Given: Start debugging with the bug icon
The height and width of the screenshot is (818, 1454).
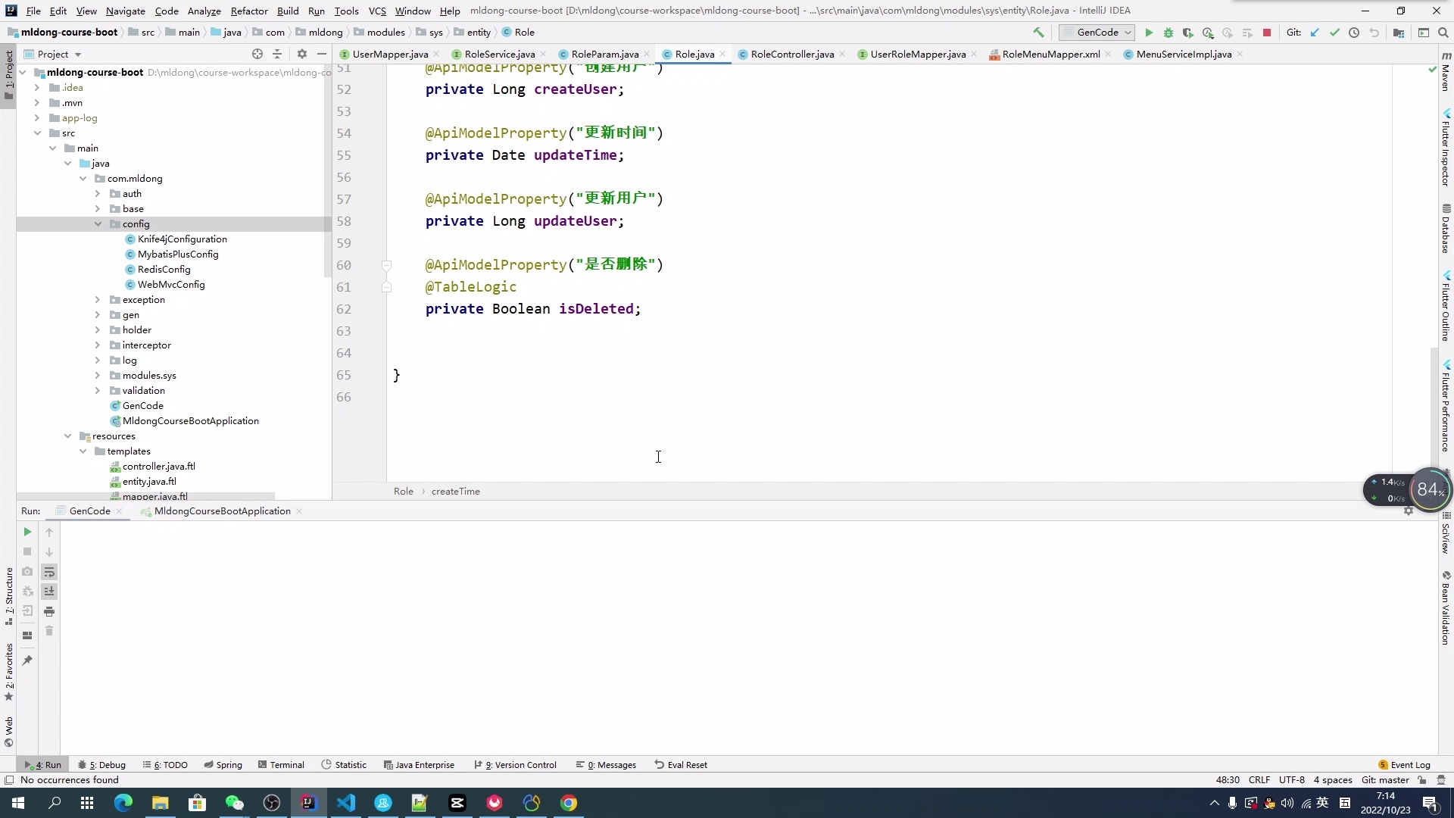Looking at the screenshot, I should click(1168, 33).
